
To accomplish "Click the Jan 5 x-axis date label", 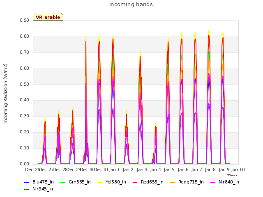I will click(x=169, y=170).
